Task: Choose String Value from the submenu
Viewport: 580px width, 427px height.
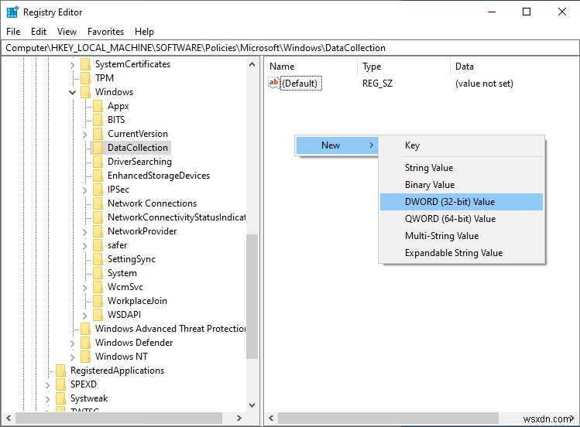Action: [462, 168]
